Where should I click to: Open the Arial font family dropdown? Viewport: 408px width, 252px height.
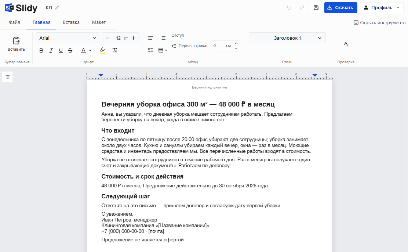point(68,38)
